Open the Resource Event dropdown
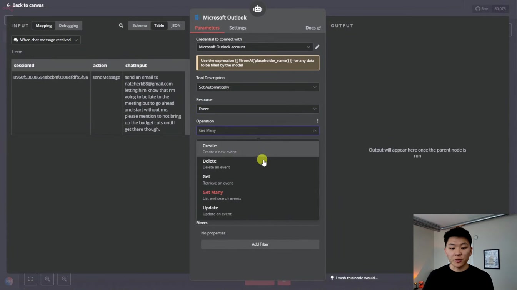 (x=257, y=109)
